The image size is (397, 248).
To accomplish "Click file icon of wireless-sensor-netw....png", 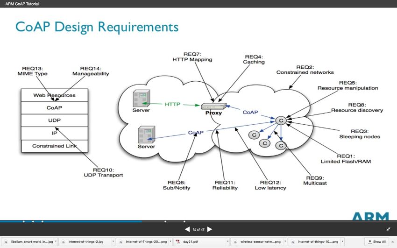I will pyautogui.click(x=235, y=242).
